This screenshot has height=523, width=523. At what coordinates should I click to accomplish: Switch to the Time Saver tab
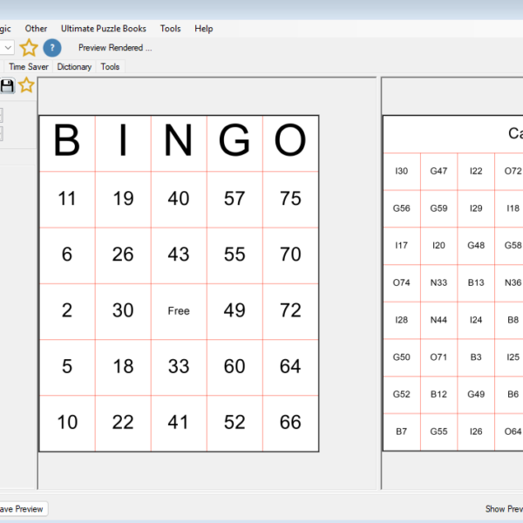pyautogui.click(x=29, y=66)
